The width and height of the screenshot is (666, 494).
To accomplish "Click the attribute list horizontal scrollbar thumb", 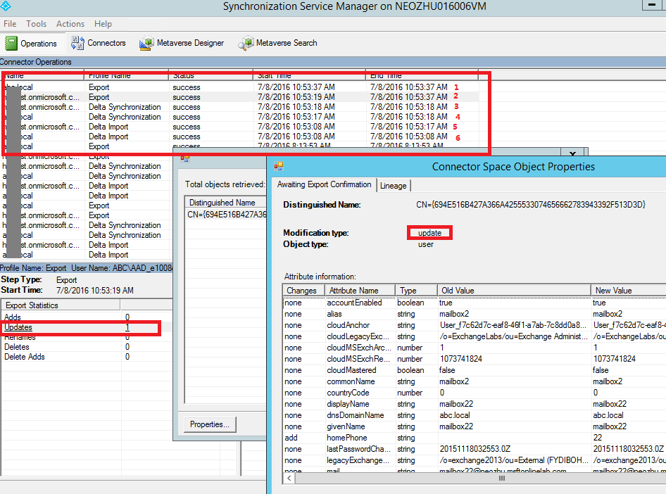I will [x=502, y=479].
